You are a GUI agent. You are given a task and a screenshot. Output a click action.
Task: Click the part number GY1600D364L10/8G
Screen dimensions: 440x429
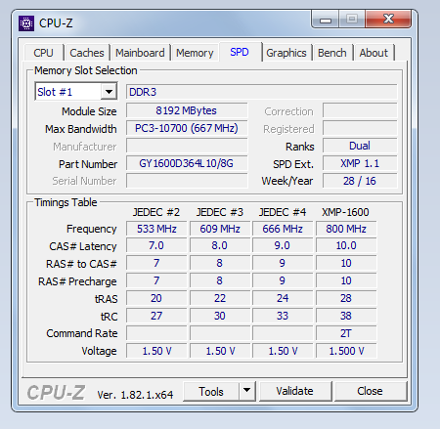[187, 163]
